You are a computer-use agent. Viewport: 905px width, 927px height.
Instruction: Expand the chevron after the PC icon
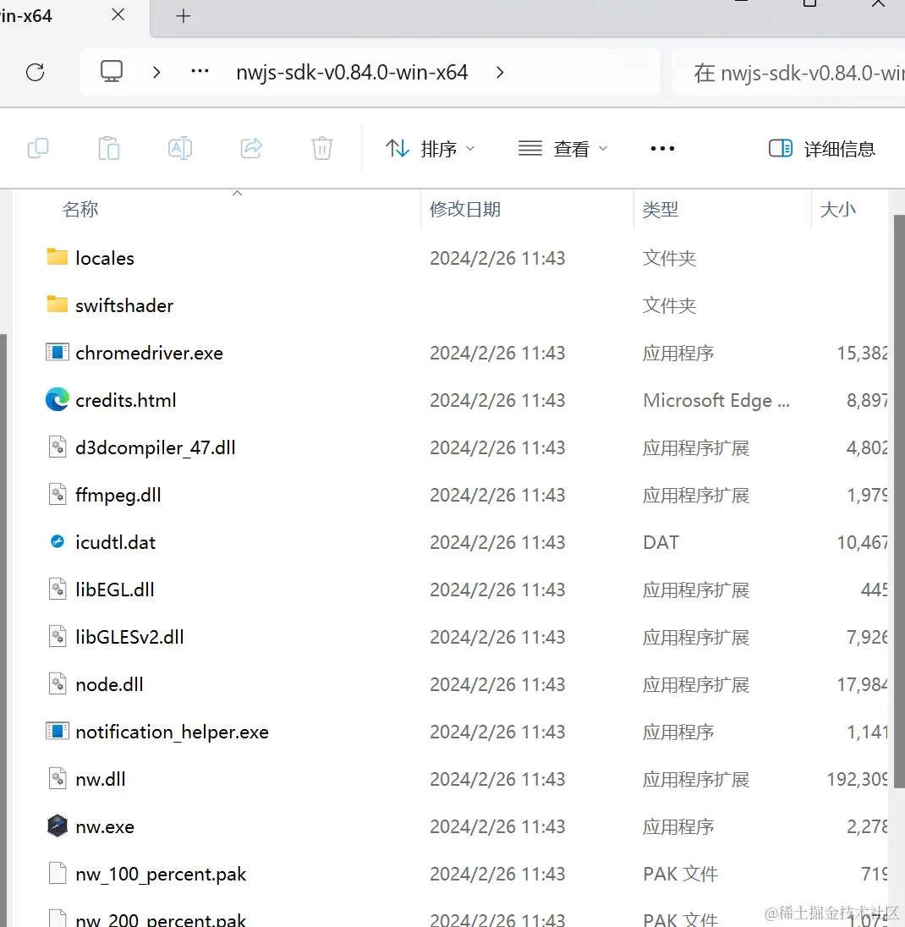156,72
